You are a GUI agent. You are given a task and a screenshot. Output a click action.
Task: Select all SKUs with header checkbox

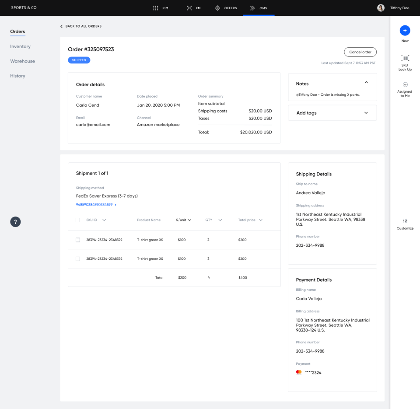point(78,220)
